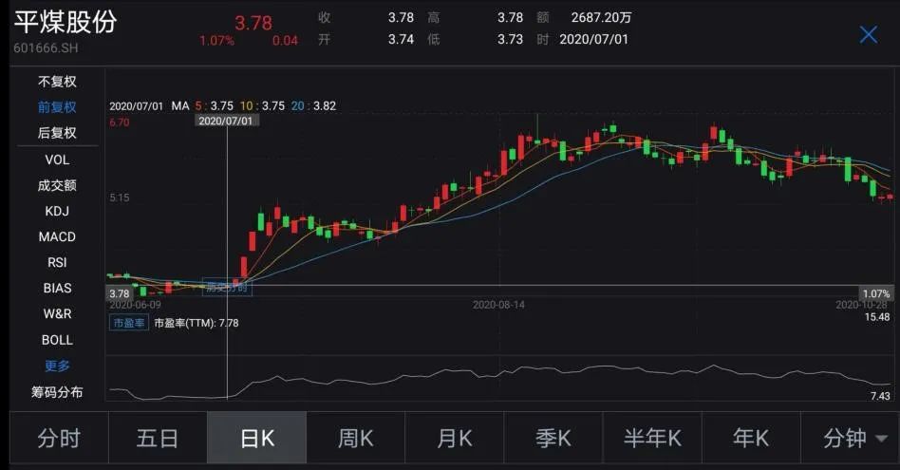900x470 pixels.
Task: Switch to the 年K tab
Action: [x=751, y=438]
